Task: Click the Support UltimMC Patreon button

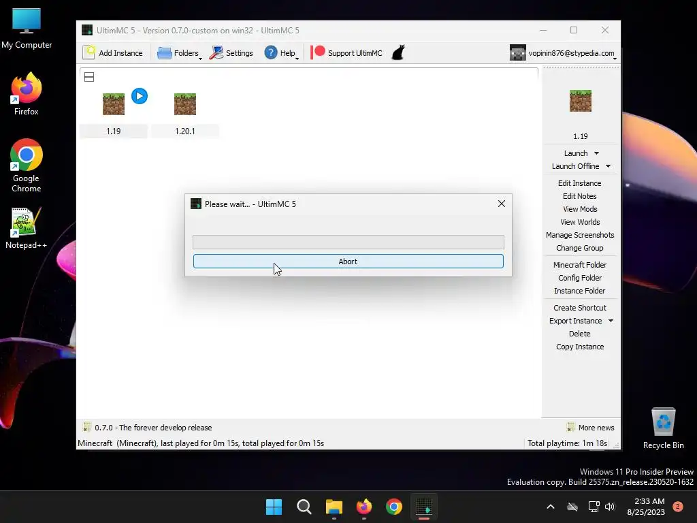Action: (x=346, y=53)
